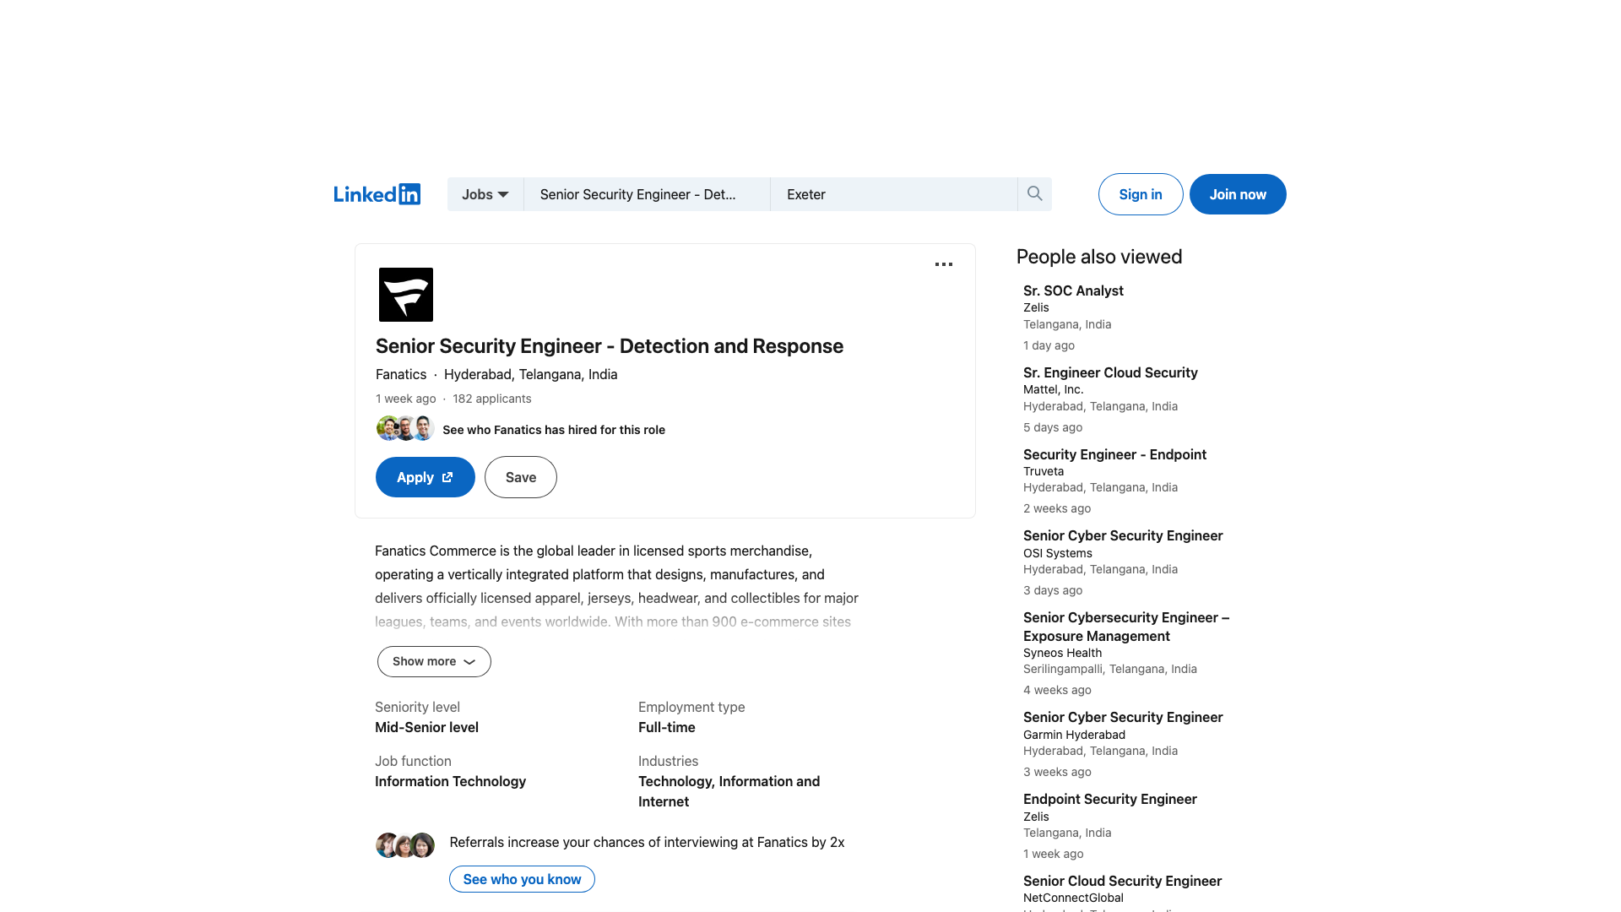Screen dimensions: 1621x912
Task: Open Senior Cloud Security Engineer job
Action: (x=1122, y=881)
